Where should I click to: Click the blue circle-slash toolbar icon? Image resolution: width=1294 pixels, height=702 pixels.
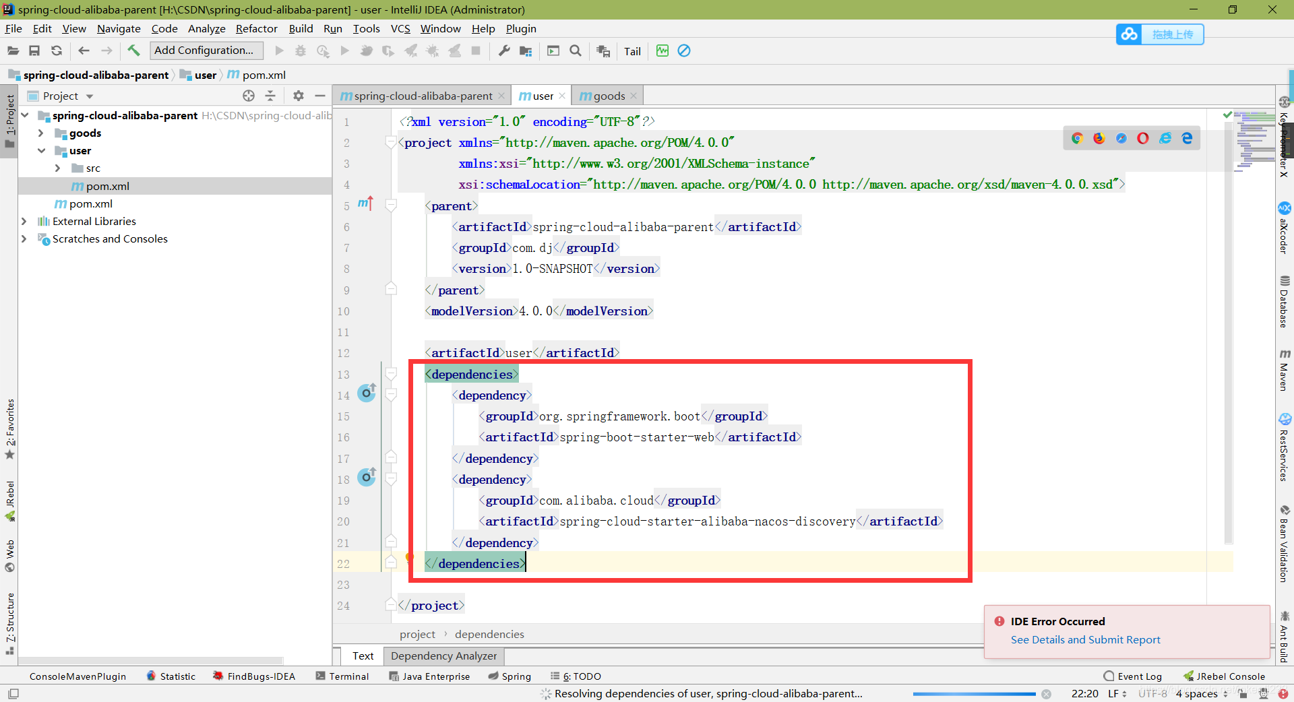point(684,51)
